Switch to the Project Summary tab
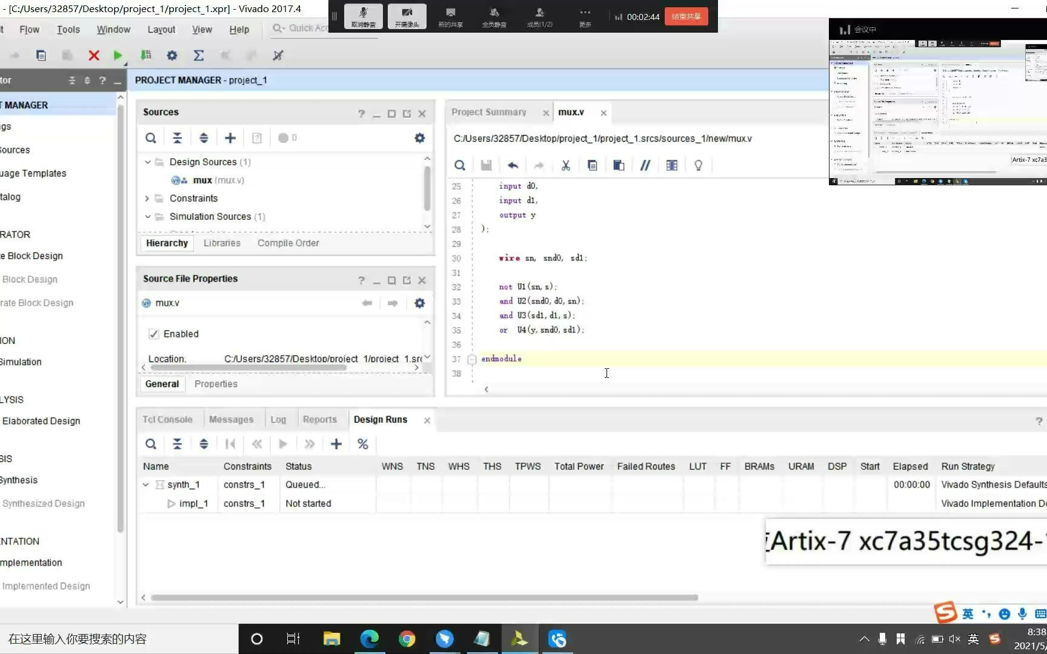This screenshot has width=1047, height=654. [489, 112]
